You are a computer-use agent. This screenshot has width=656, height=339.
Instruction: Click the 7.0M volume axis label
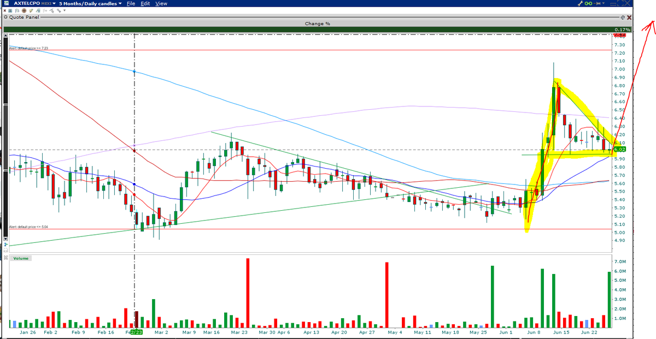point(620,262)
